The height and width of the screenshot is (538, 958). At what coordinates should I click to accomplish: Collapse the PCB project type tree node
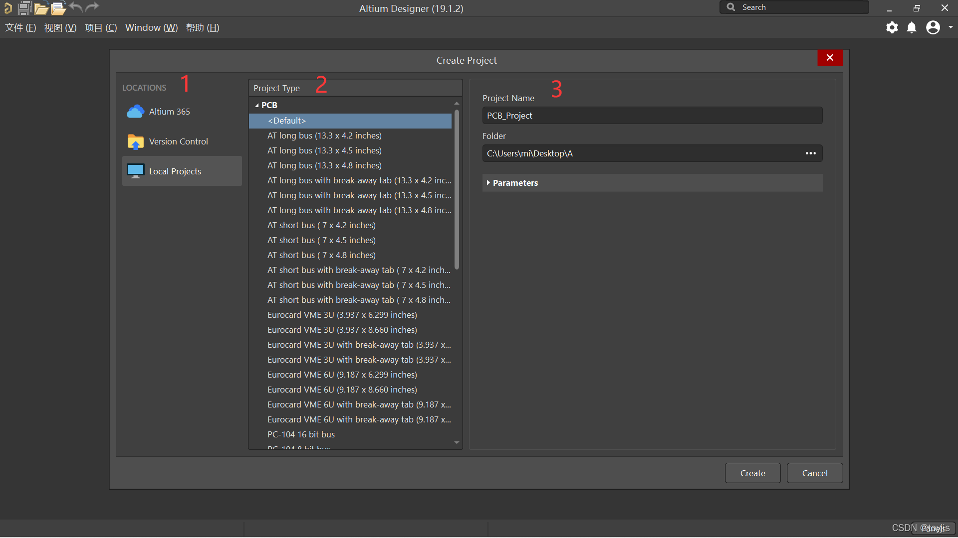tap(257, 106)
